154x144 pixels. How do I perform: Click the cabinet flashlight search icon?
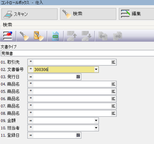coord(39,36)
